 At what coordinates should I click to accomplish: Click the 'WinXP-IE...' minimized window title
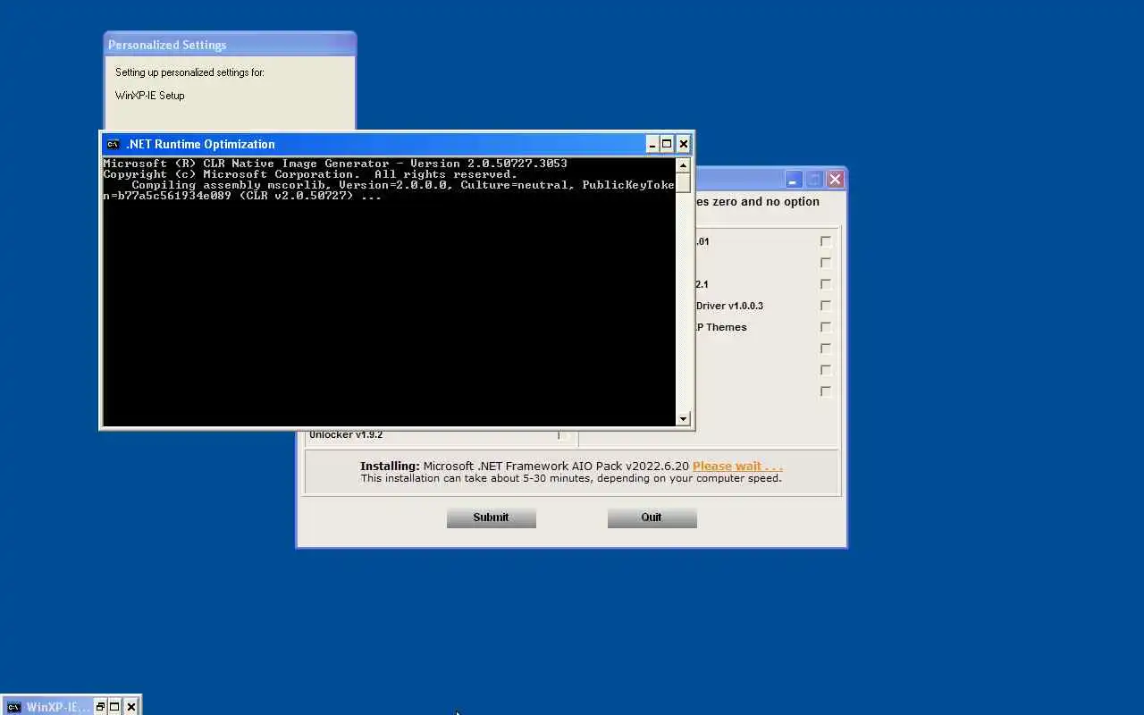pos(57,707)
